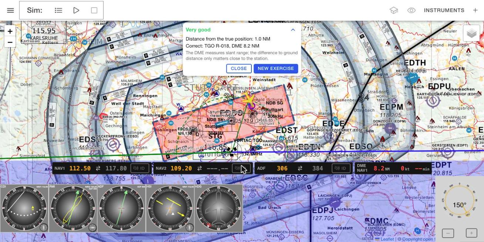484x242 pixels.
Task: Collapse the Very good result panel
Action: tap(293, 30)
